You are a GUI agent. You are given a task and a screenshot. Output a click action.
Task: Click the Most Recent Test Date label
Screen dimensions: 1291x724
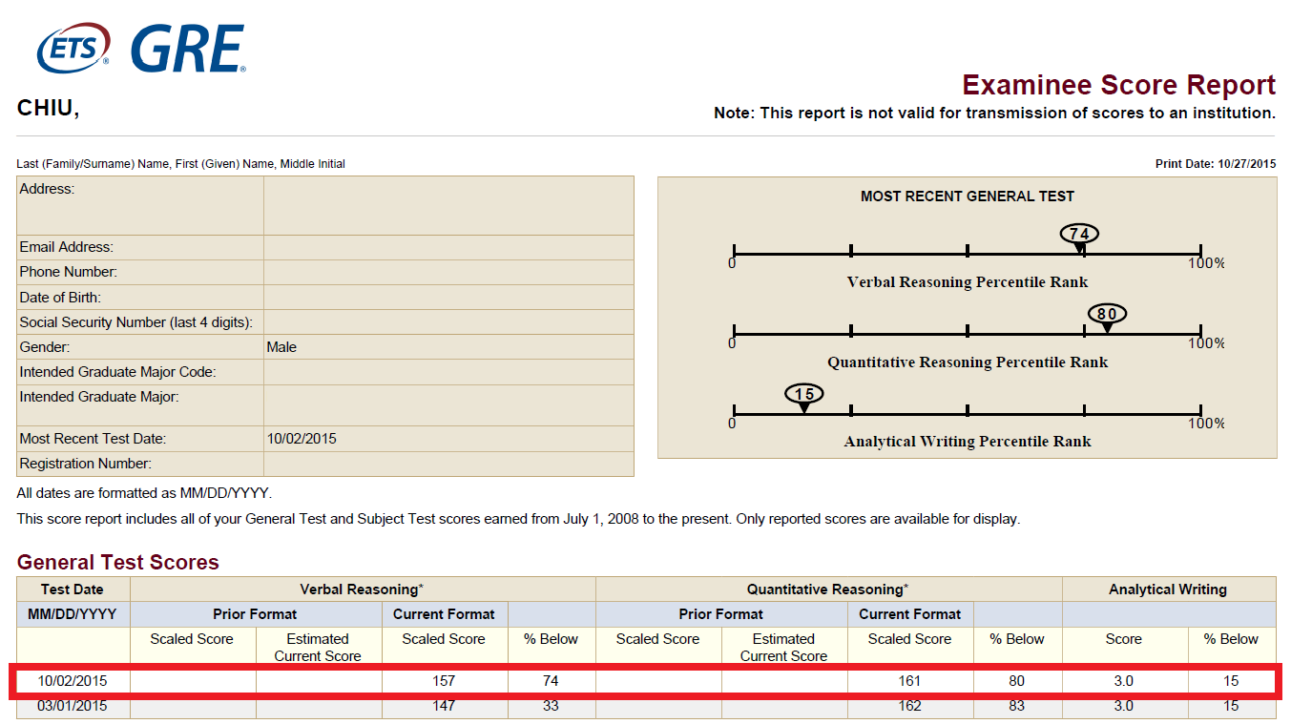93,439
